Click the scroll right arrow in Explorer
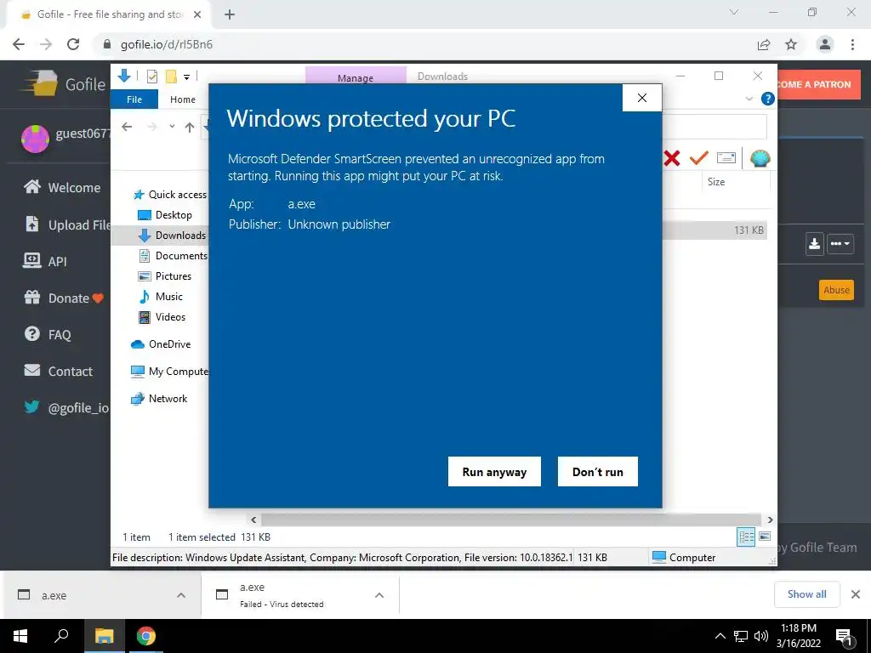The width and height of the screenshot is (871, 653). click(x=770, y=520)
